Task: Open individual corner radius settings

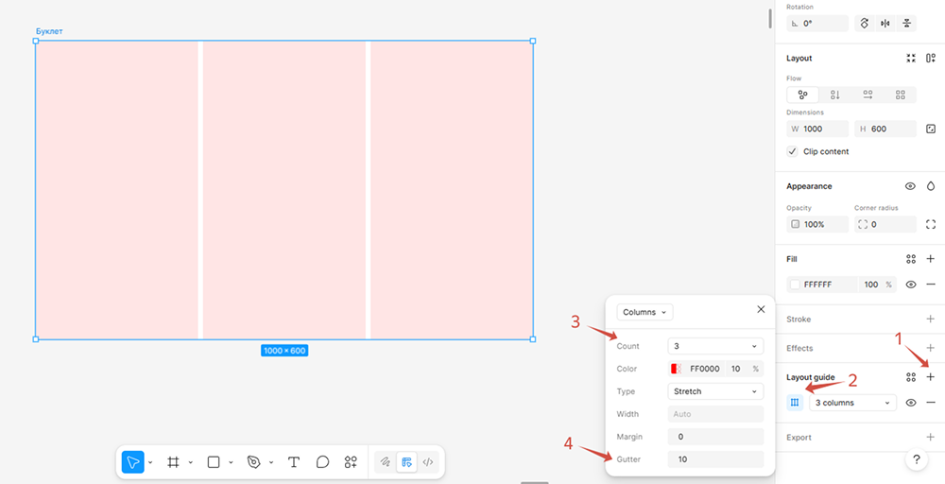Action: [x=931, y=224]
